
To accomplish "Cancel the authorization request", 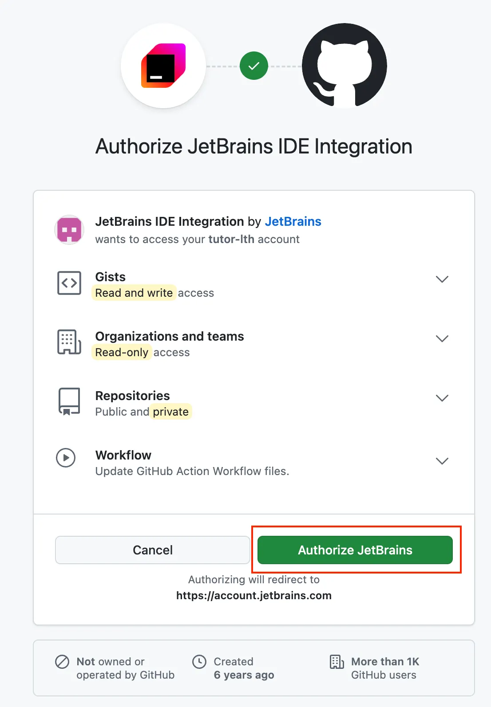I will pyautogui.click(x=153, y=550).
